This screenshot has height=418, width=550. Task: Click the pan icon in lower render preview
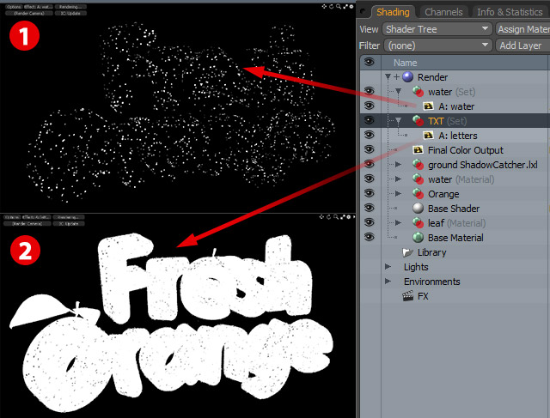pyautogui.click(x=321, y=217)
